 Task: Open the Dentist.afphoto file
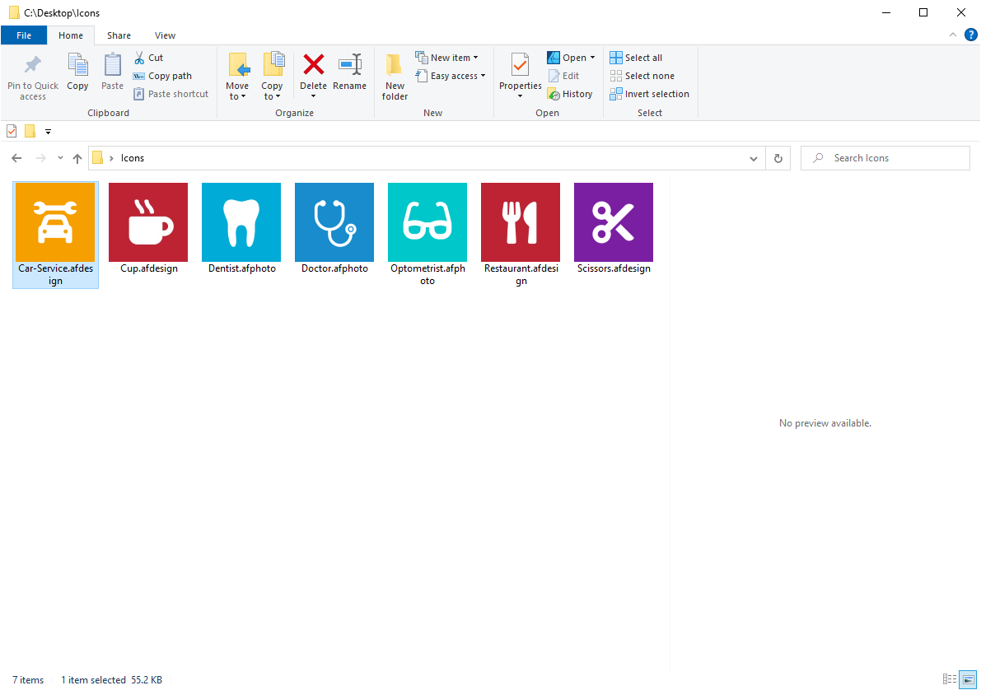241,222
